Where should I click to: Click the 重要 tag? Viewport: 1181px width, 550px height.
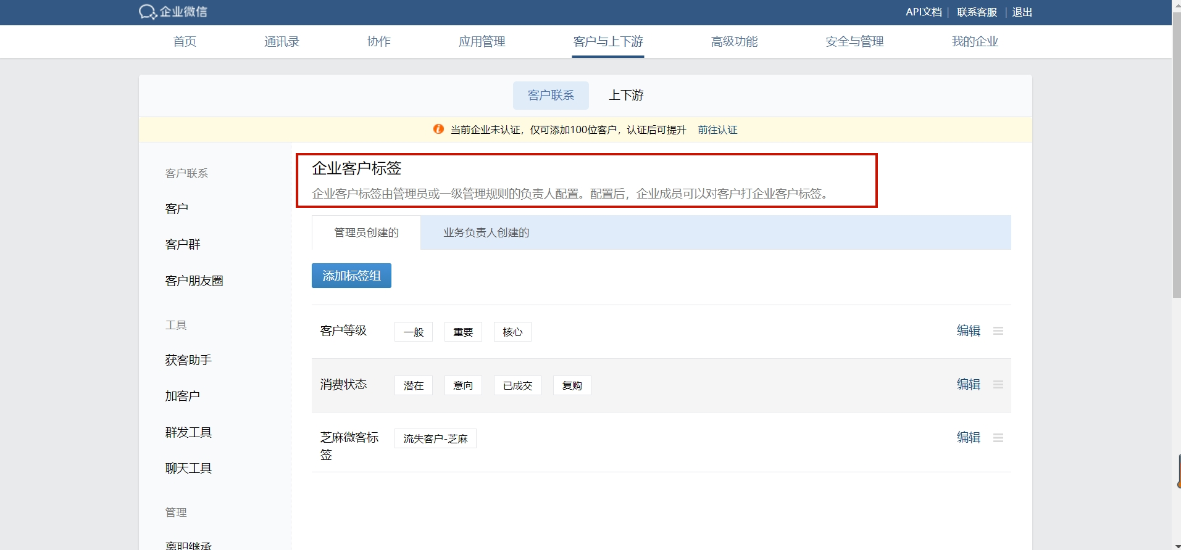click(463, 332)
